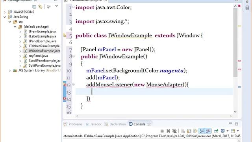Click Remove All Terminated Launches icon
Image resolution: width=252 pixels, height=142 pixels.
tap(174, 131)
